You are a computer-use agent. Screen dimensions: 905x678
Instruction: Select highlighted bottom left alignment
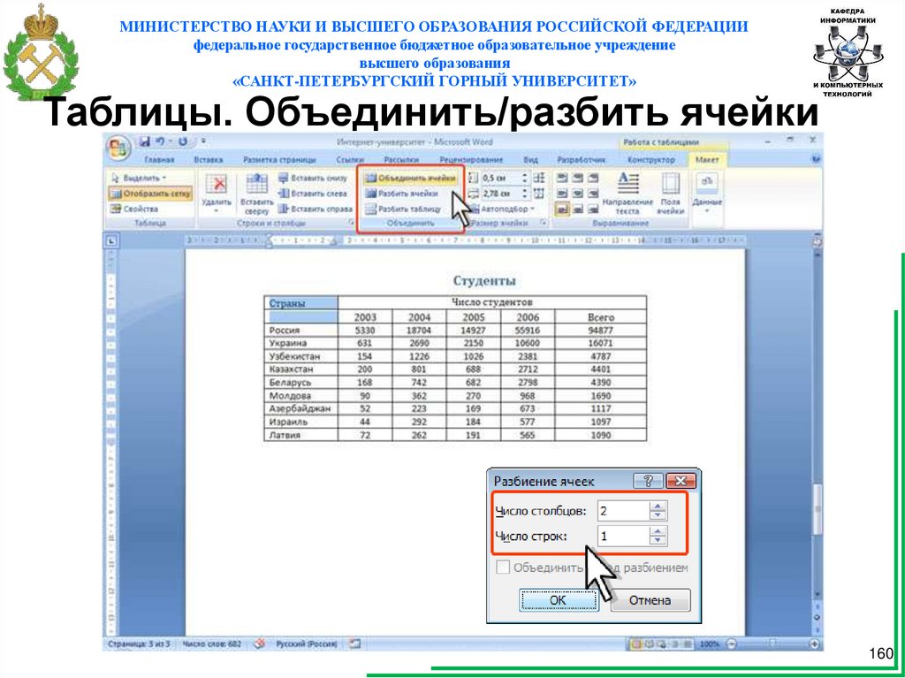click(563, 209)
